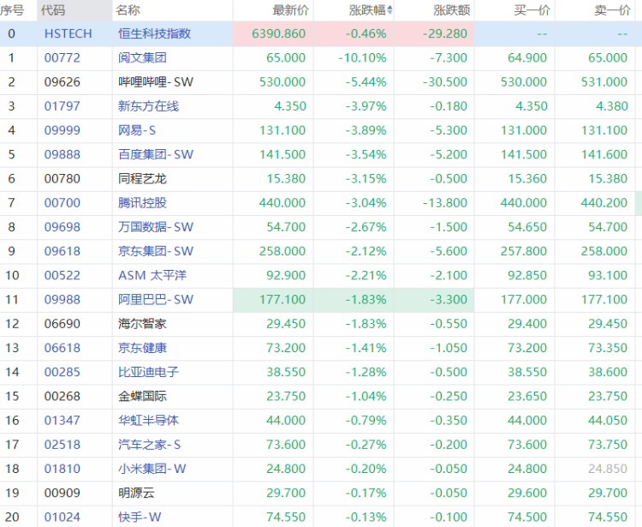The image size is (642, 527).
Task: Open stock code 09888
Action: pyautogui.click(x=62, y=154)
